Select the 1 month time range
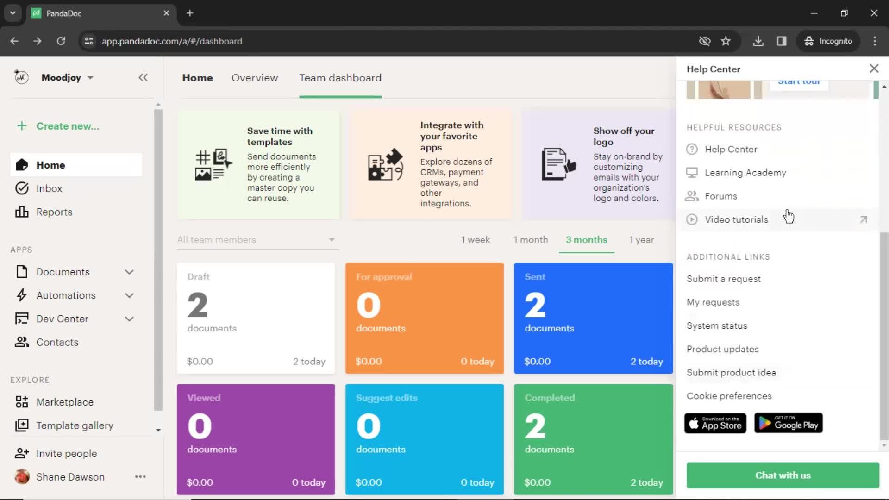This screenshot has width=889, height=500. coord(531,240)
